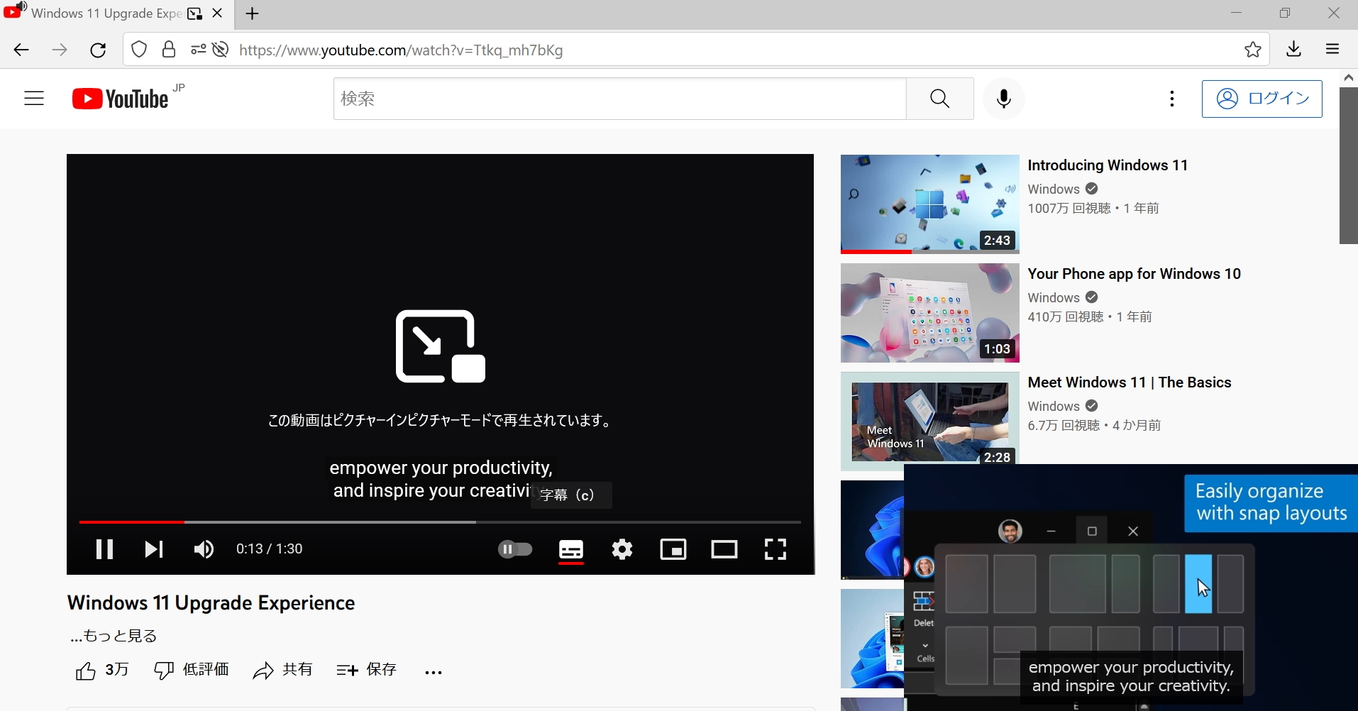Mute the video volume

204,549
